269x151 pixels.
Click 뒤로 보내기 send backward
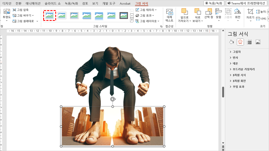coord(198,16)
